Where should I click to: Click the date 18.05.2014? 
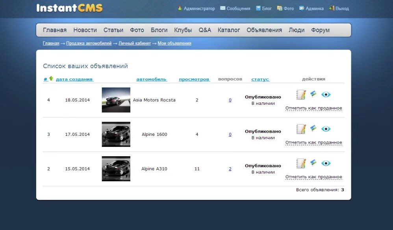(78, 100)
